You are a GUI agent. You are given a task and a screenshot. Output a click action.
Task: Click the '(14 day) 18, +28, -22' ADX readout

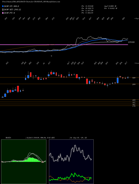tap(78, 138)
